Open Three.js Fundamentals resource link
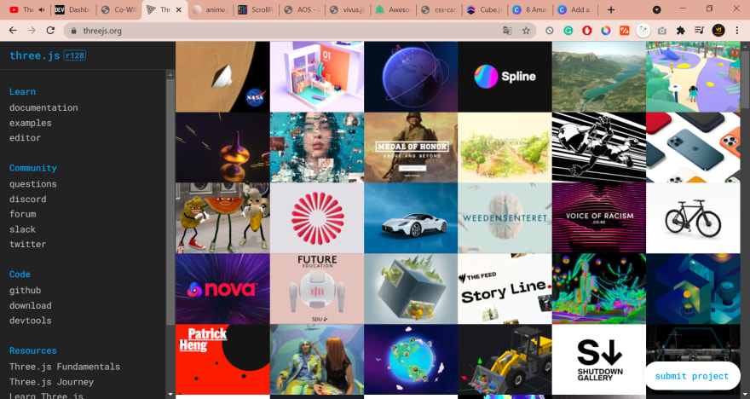The height and width of the screenshot is (399, 750). [x=65, y=367]
